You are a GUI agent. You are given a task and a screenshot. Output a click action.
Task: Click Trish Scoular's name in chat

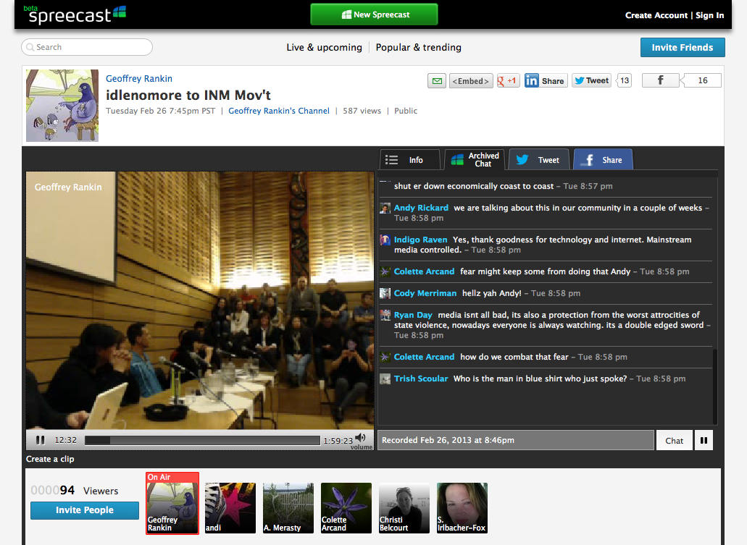click(x=421, y=379)
